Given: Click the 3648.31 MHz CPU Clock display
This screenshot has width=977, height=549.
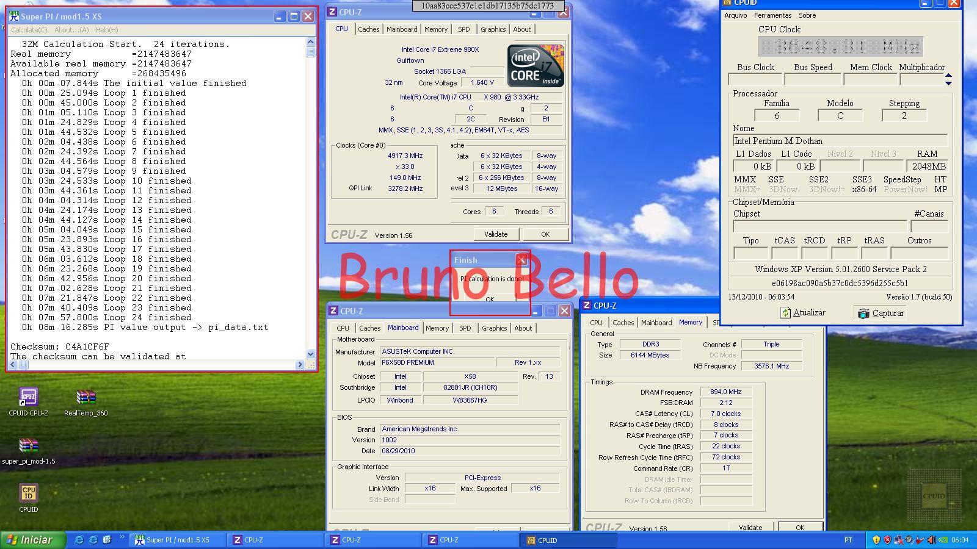Looking at the screenshot, I should [x=840, y=46].
